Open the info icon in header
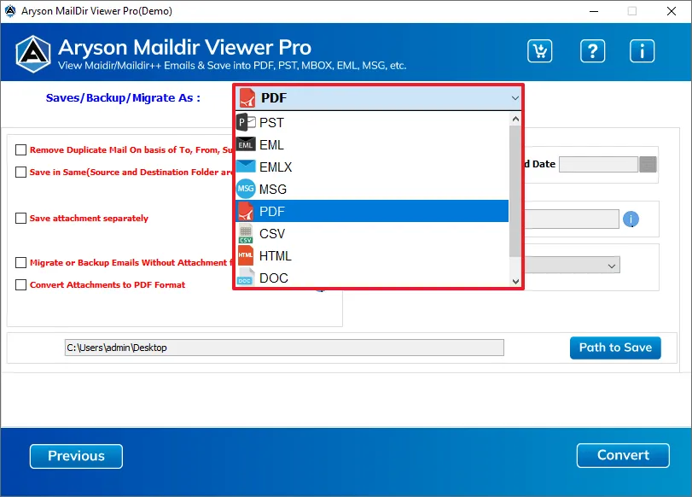Image resolution: width=692 pixels, height=497 pixels. pos(642,50)
